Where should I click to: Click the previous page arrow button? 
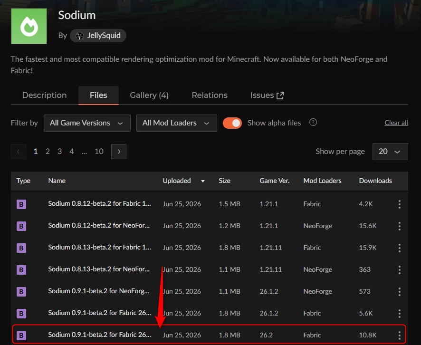click(18, 152)
